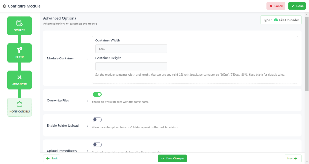Viewport: 309px width, 164px height.
Task: Click the Configure Module title
Action: pos(24,6)
